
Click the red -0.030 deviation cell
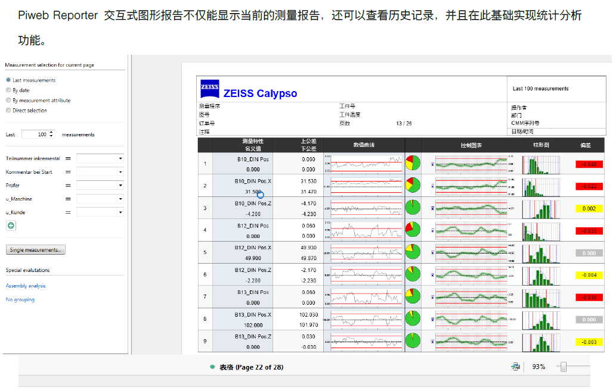[x=589, y=298]
